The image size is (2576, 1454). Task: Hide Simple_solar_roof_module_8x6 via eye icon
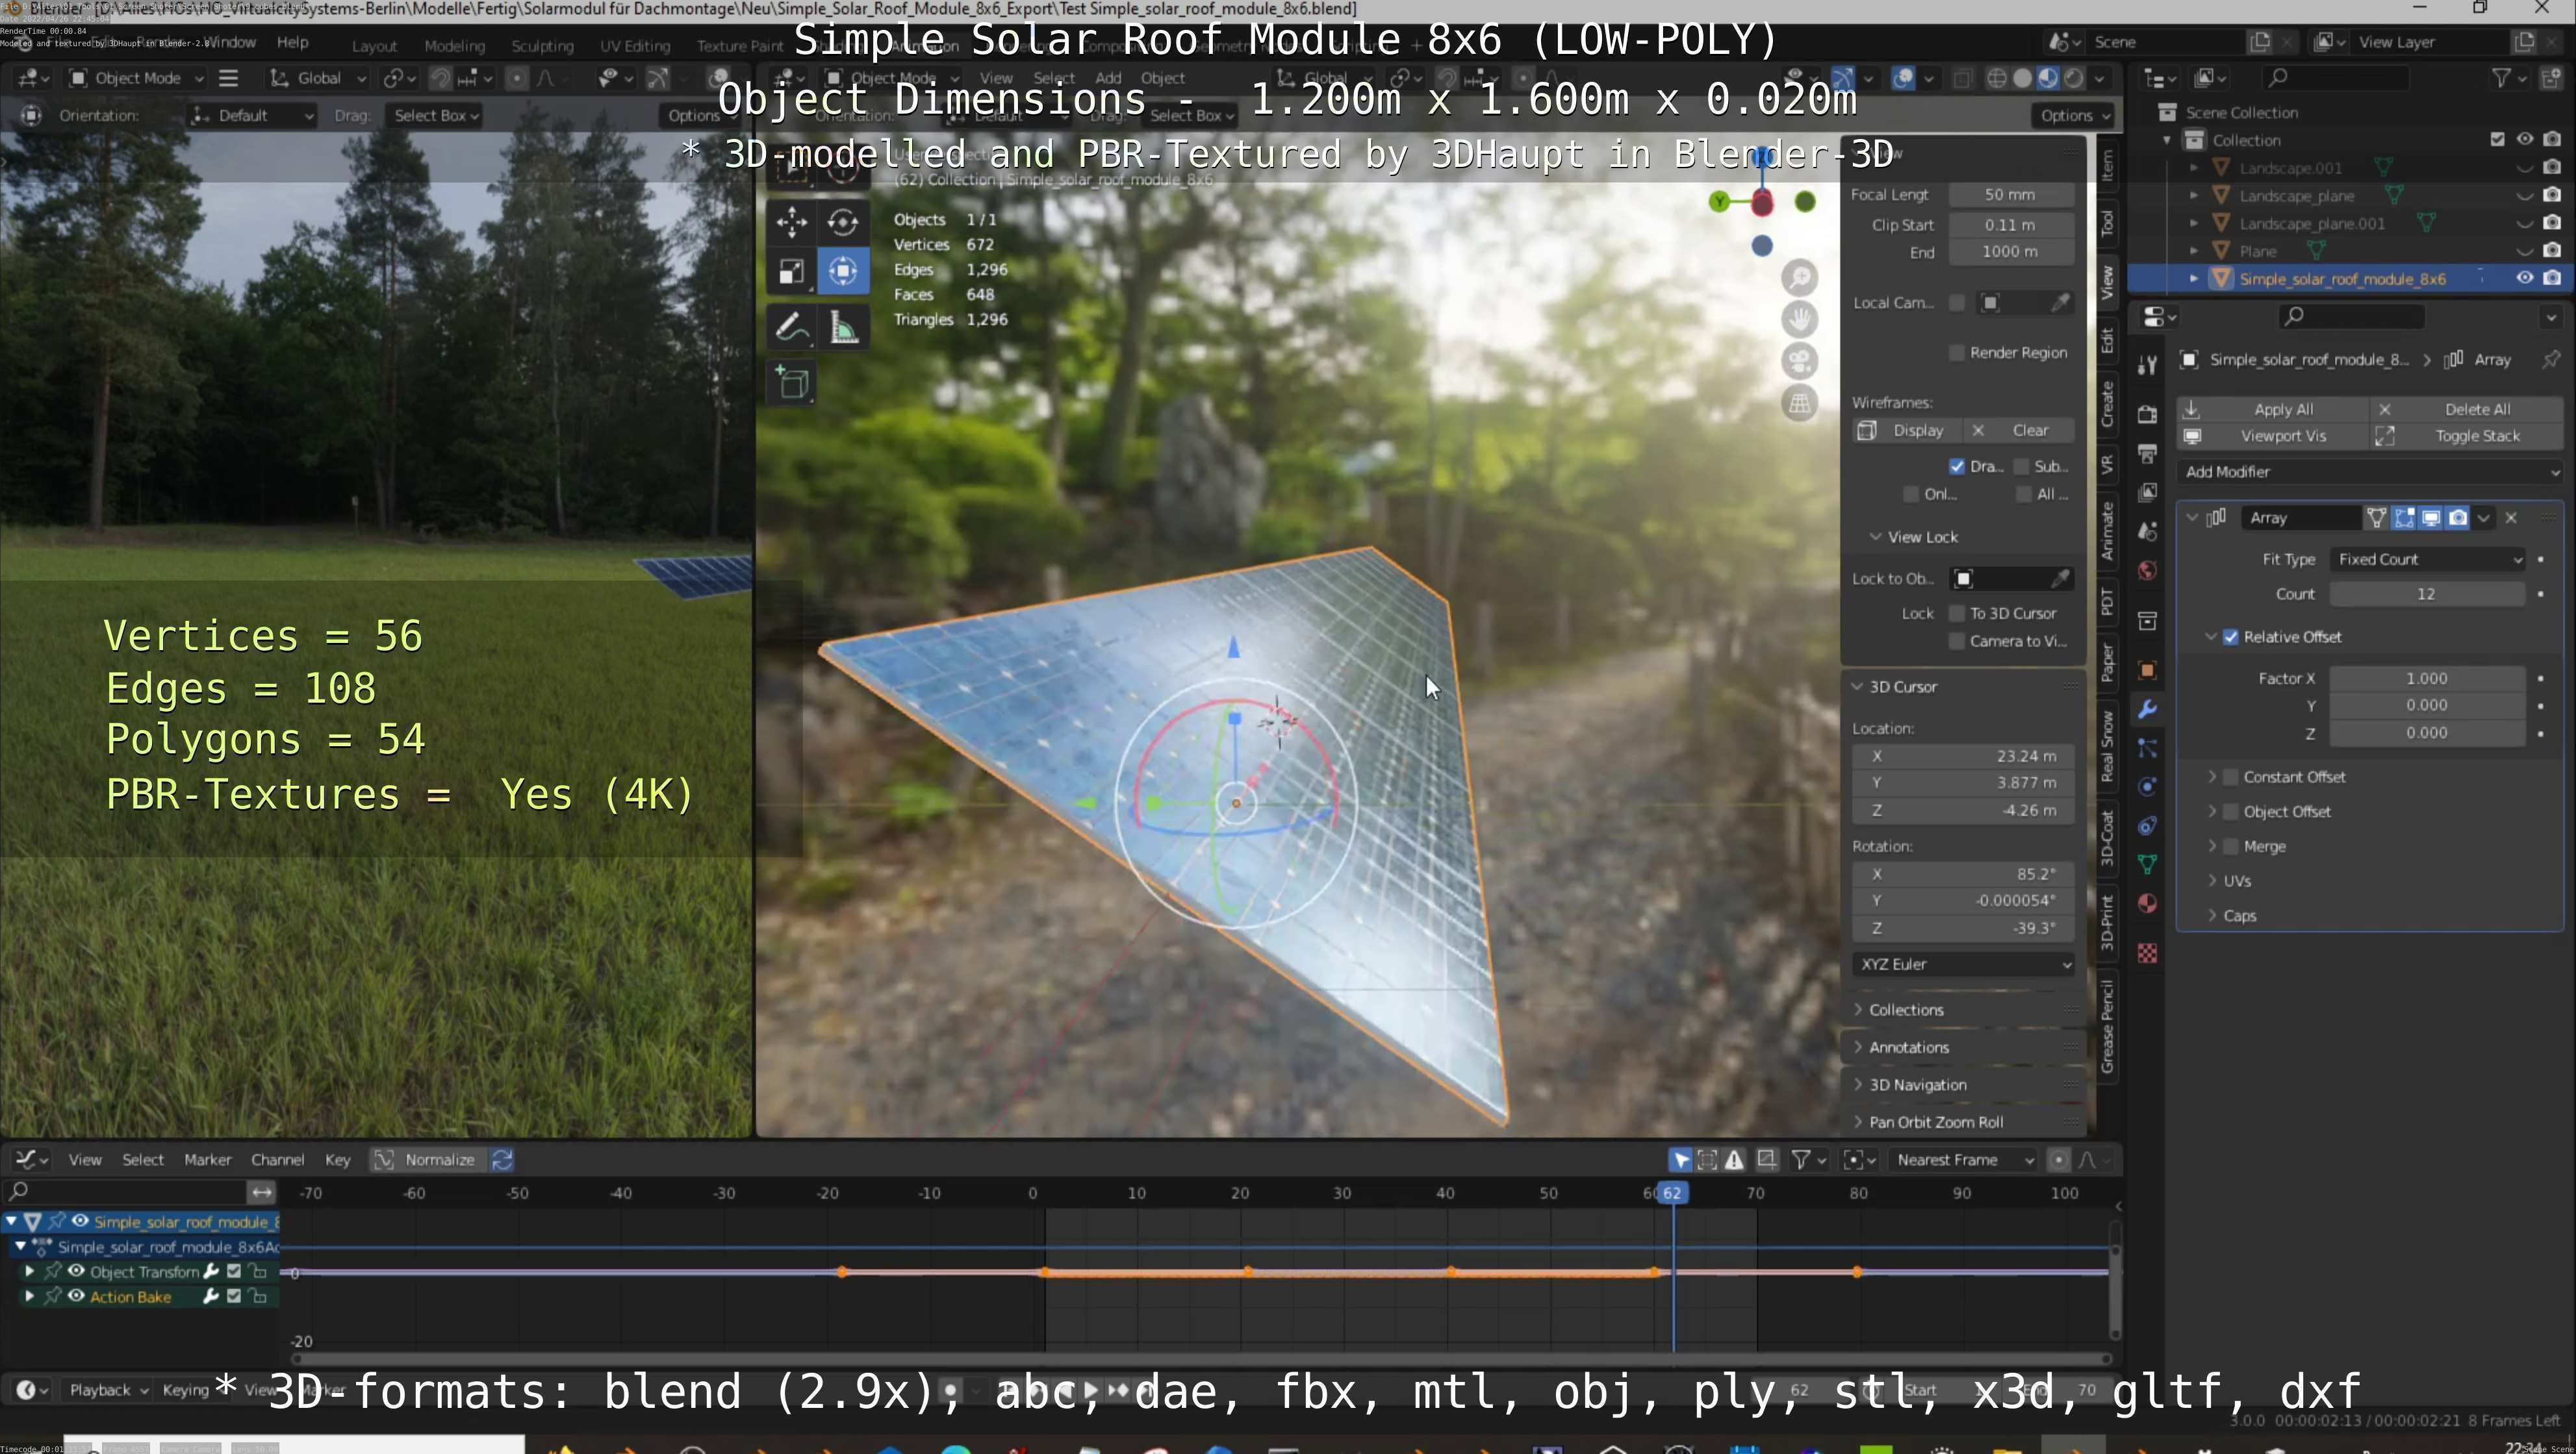(2524, 278)
